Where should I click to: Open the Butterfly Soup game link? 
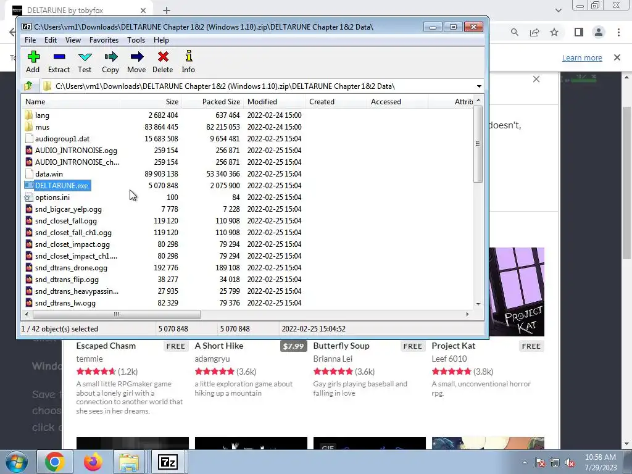pyautogui.click(x=341, y=346)
